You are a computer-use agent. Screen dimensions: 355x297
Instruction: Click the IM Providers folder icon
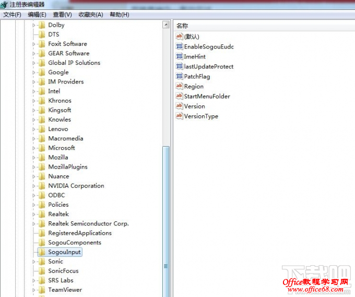pyautogui.click(x=42, y=82)
